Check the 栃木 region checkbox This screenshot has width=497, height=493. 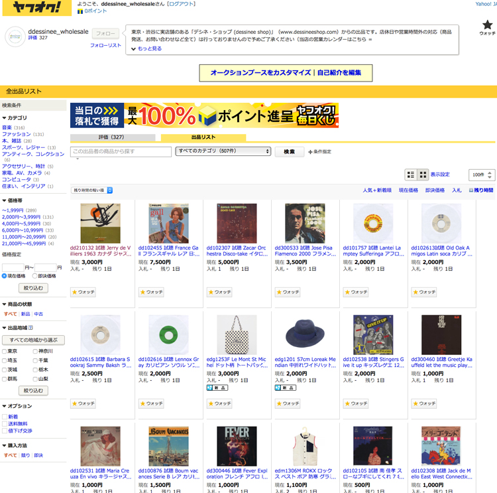35,370
